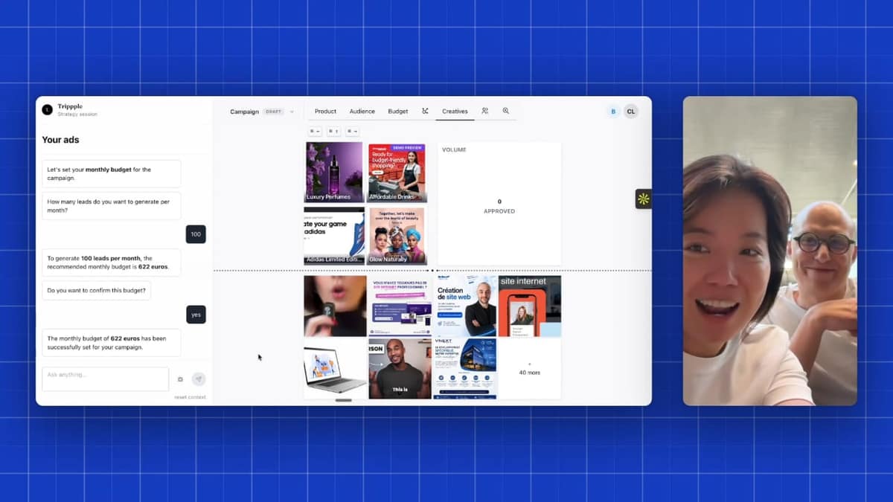Select the site internet orange phone creative
The width and height of the screenshot is (893, 502).
point(529,306)
